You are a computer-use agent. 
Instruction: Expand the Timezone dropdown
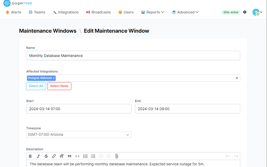[79, 135]
